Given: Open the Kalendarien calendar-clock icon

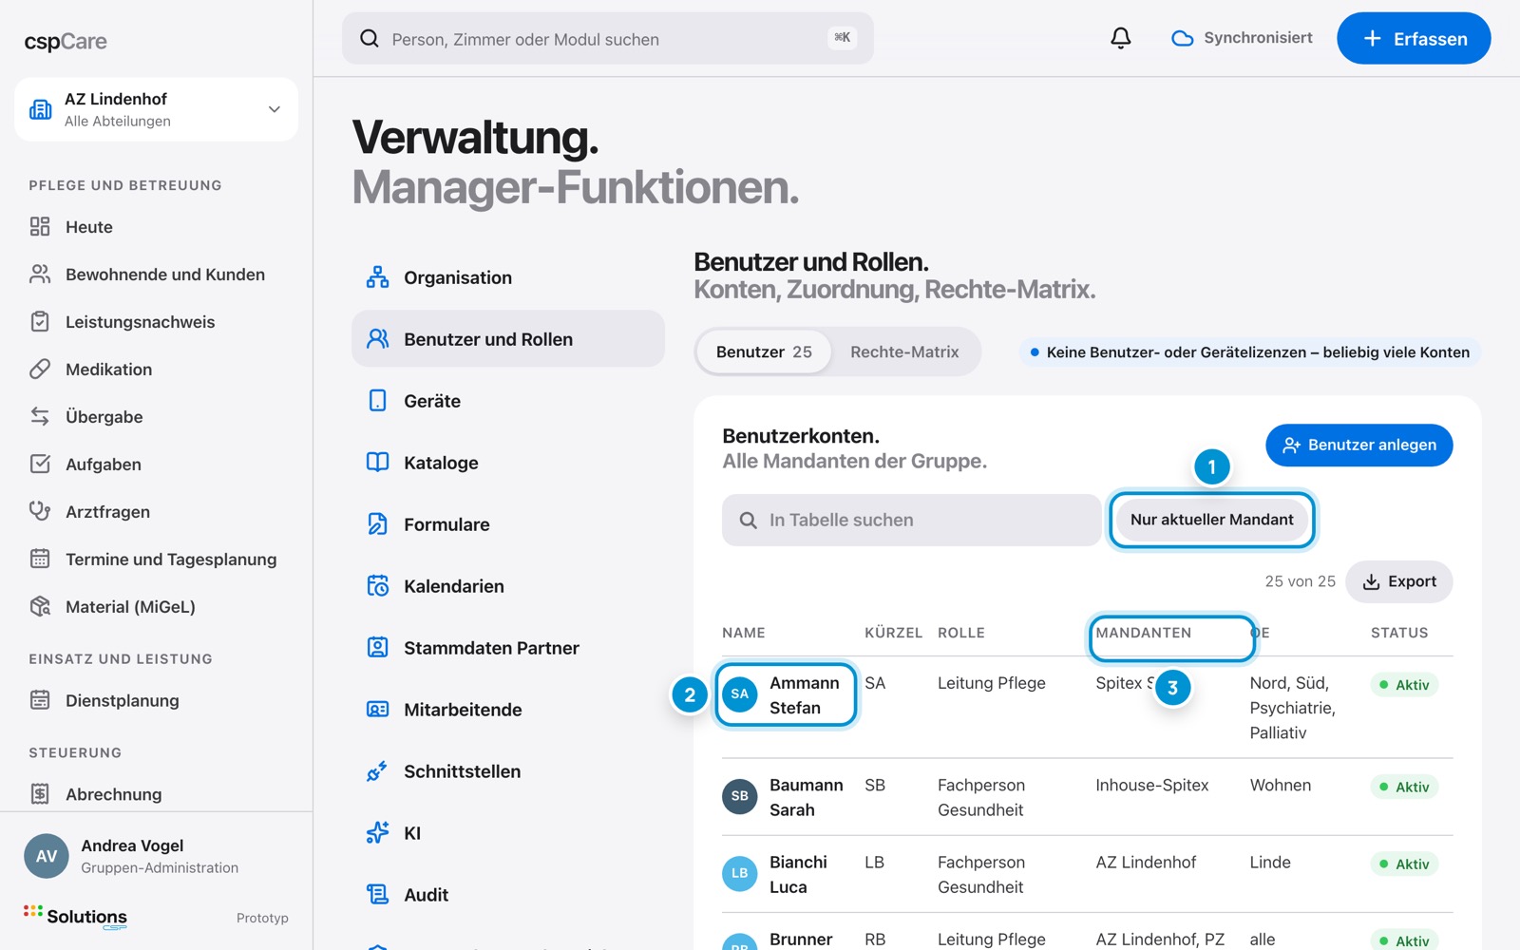Looking at the screenshot, I should [x=377, y=586].
